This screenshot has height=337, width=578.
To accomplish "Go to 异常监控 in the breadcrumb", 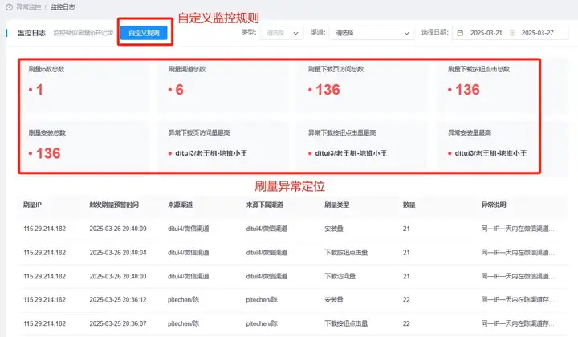I will 29,7.
